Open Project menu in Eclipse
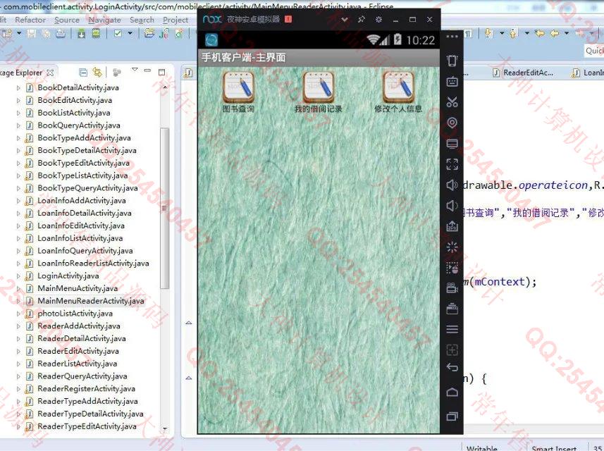Viewport: 604px width, 451px height. point(175,20)
